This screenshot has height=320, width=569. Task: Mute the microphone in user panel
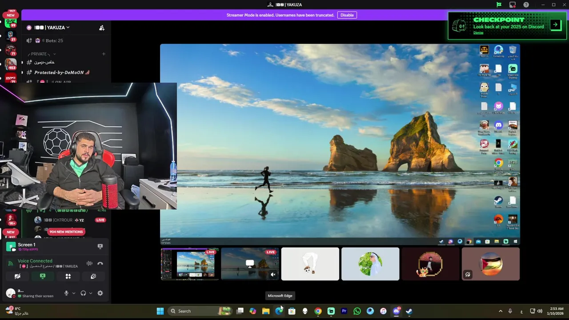point(66,293)
